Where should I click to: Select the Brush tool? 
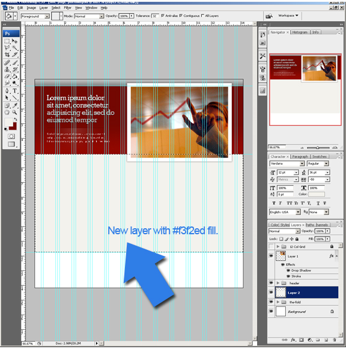tap(14, 62)
